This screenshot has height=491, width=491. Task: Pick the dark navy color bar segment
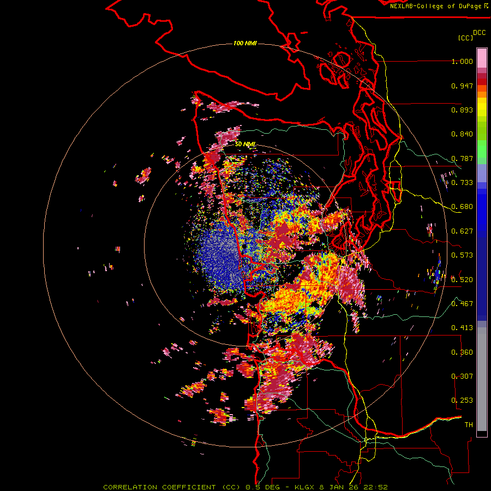(x=482, y=276)
